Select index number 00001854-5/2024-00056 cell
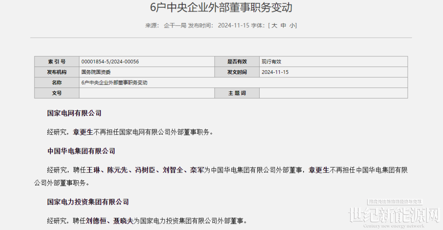Screen dimensions: 443x230 (147, 62)
